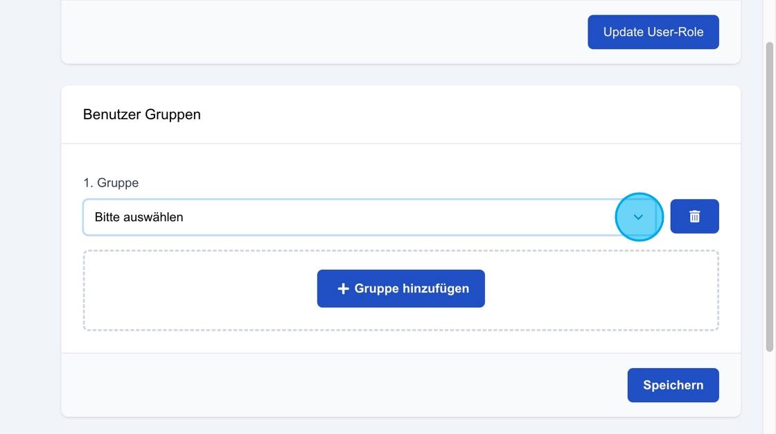Click the Benutzer Gruppen heading
Viewport: 776px width, 434px height.
tap(142, 114)
